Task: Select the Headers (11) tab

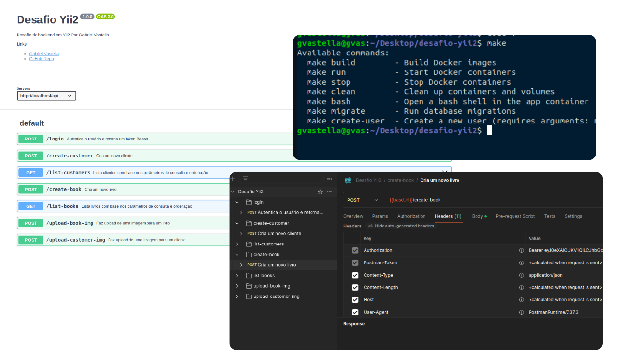Action: pos(448,216)
